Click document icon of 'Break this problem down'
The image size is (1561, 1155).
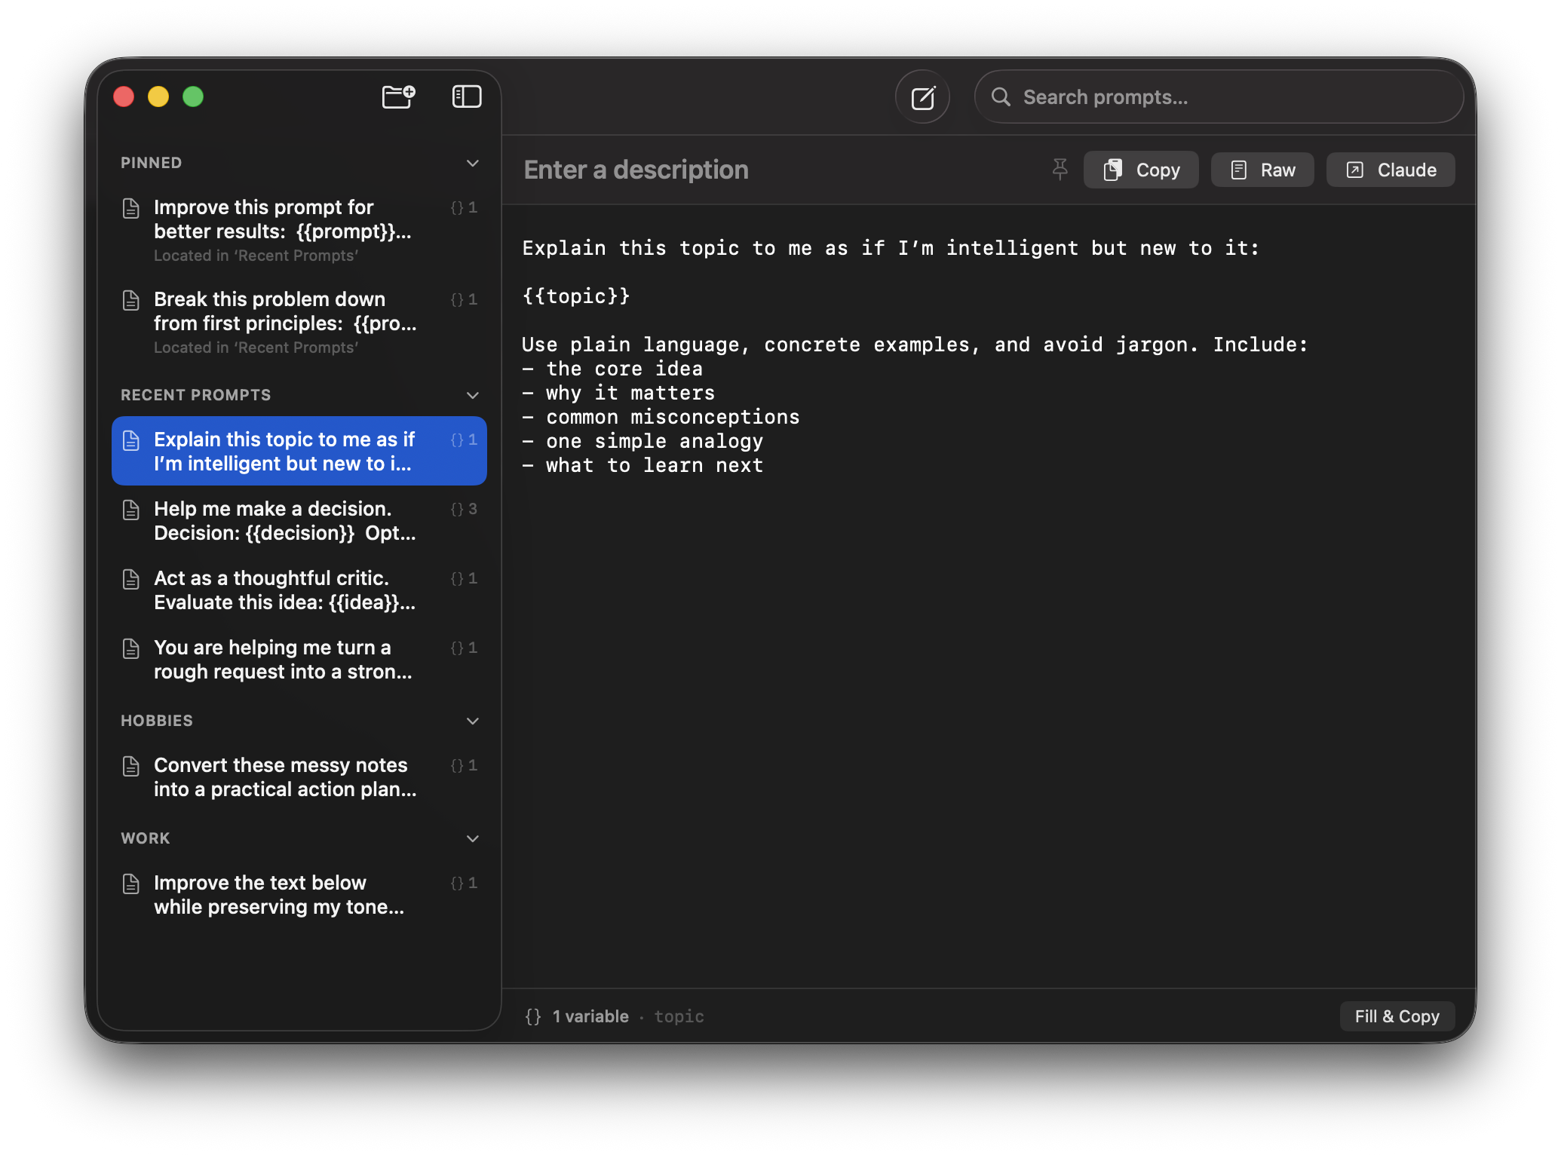click(x=131, y=300)
